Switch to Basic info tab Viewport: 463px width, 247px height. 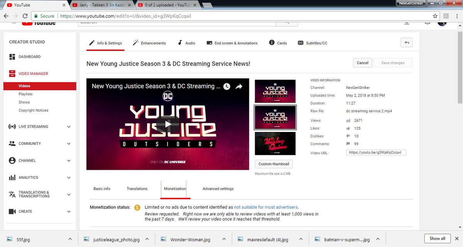click(x=102, y=189)
